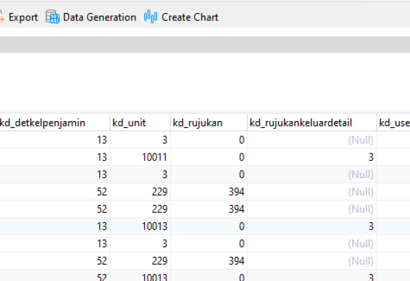Viewport: 410px width, 281px height.
Task: Click the gray bar below the toolbar
Action: (205, 44)
